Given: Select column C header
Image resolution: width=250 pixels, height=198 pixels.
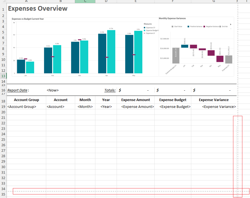Looking at the screenshot, I should [85, 1].
